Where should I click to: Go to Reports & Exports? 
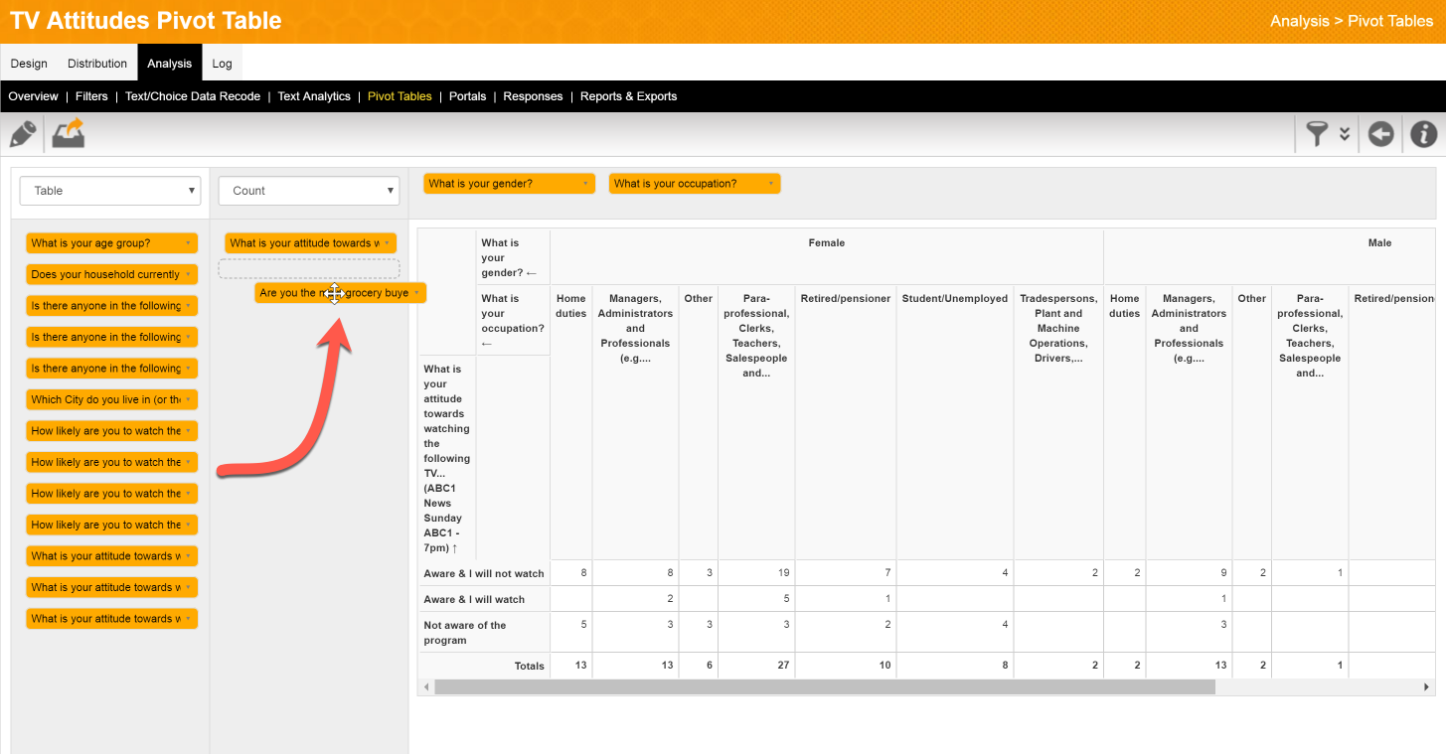coord(628,96)
